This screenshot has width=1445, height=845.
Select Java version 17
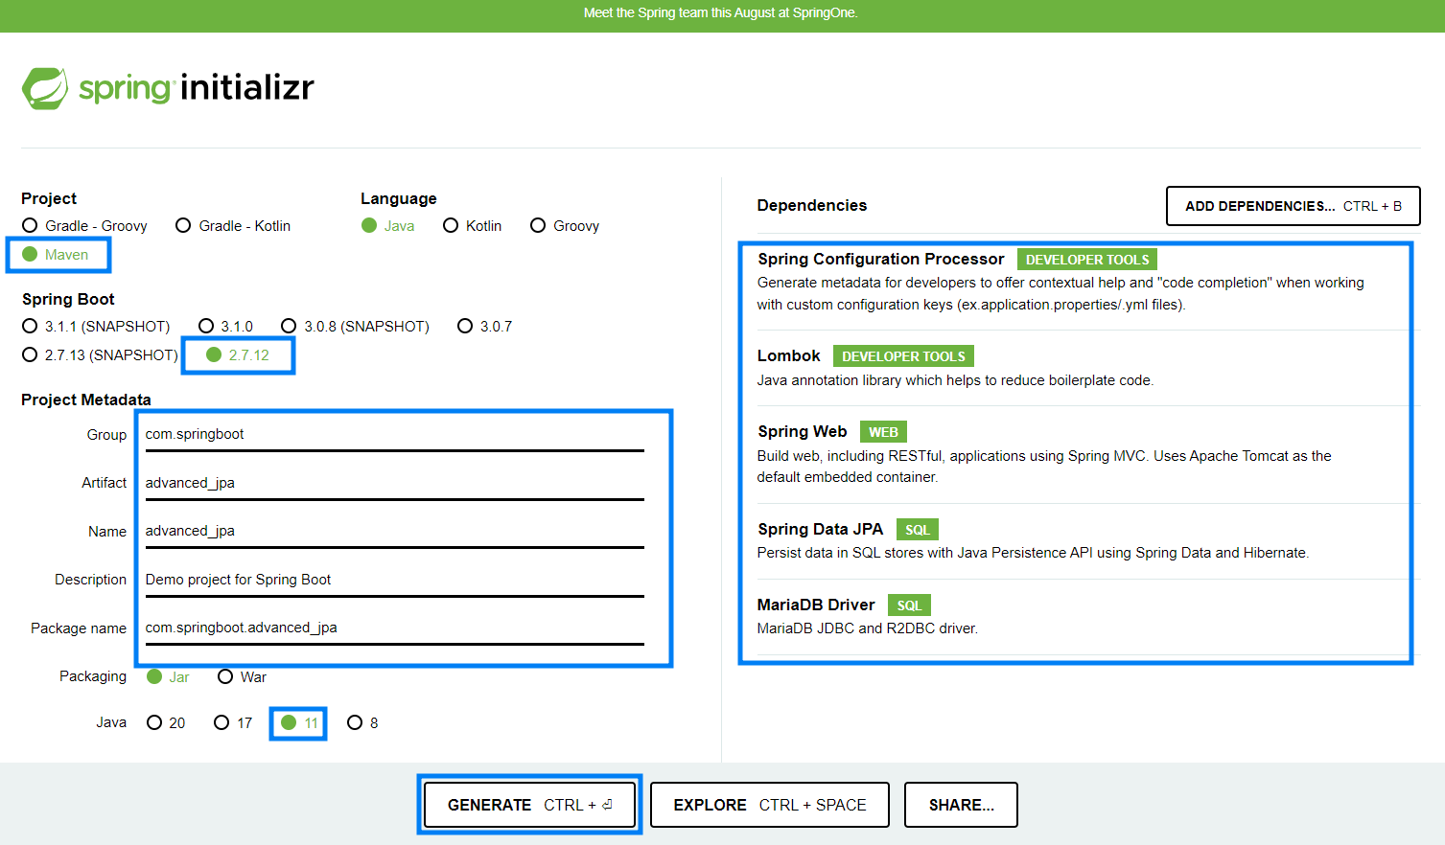coord(233,723)
